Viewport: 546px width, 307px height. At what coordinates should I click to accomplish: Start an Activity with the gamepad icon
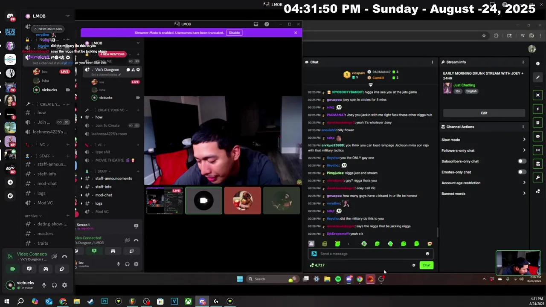tap(46, 269)
